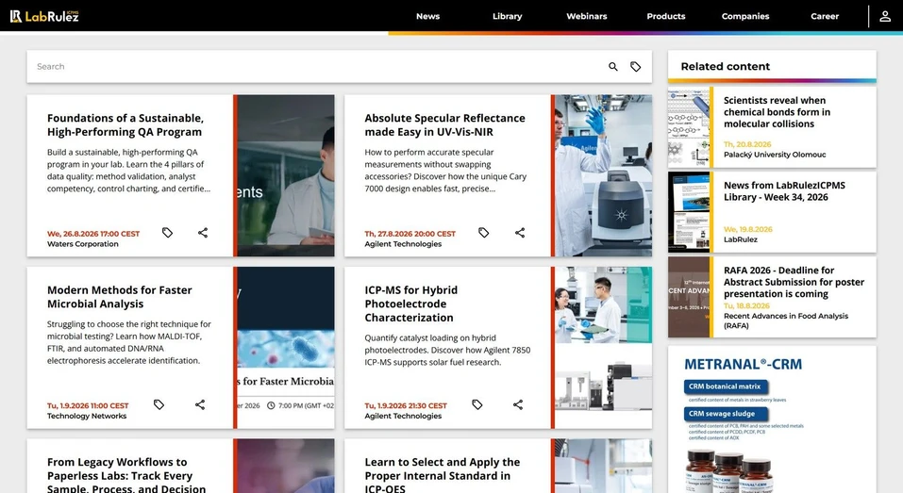Open the user account icon

coord(885,16)
